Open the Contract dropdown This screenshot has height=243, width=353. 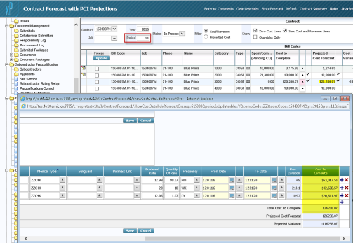click(114, 29)
